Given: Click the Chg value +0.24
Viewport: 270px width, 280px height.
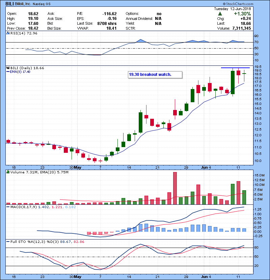Looking at the screenshot, I should coord(245,19).
